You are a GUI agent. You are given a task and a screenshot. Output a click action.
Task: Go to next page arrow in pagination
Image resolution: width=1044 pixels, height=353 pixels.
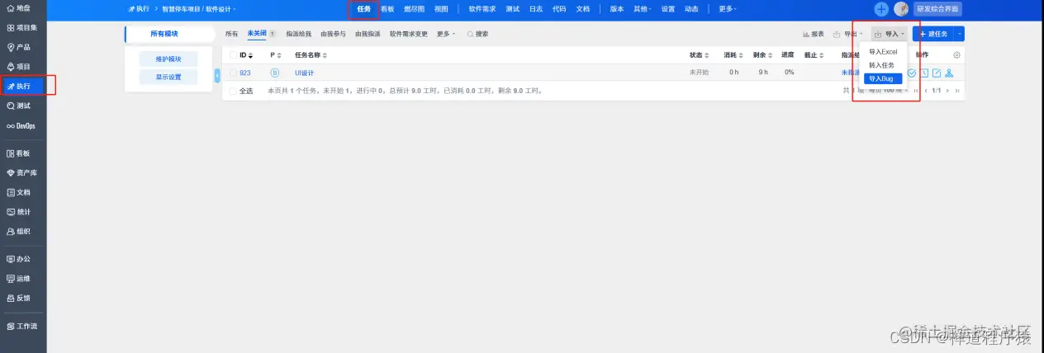click(948, 91)
